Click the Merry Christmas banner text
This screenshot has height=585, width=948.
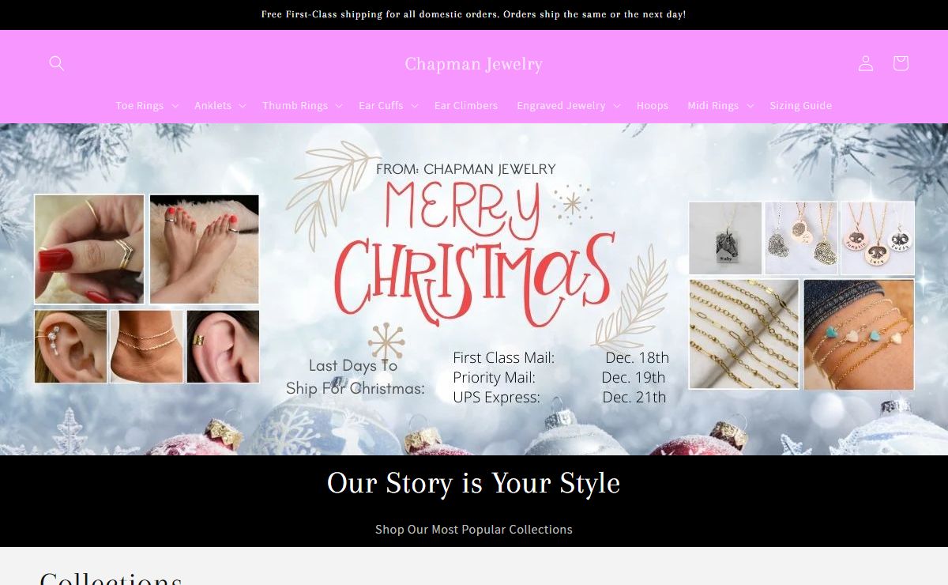click(474, 255)
